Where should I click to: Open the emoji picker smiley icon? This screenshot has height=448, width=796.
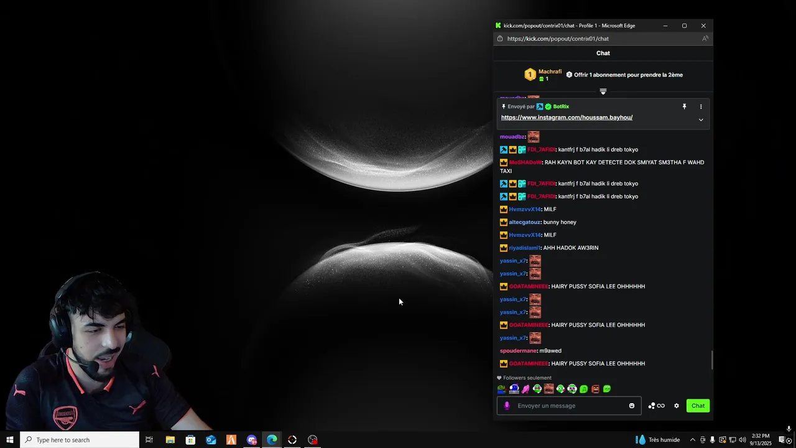click(x=632, y=406)
